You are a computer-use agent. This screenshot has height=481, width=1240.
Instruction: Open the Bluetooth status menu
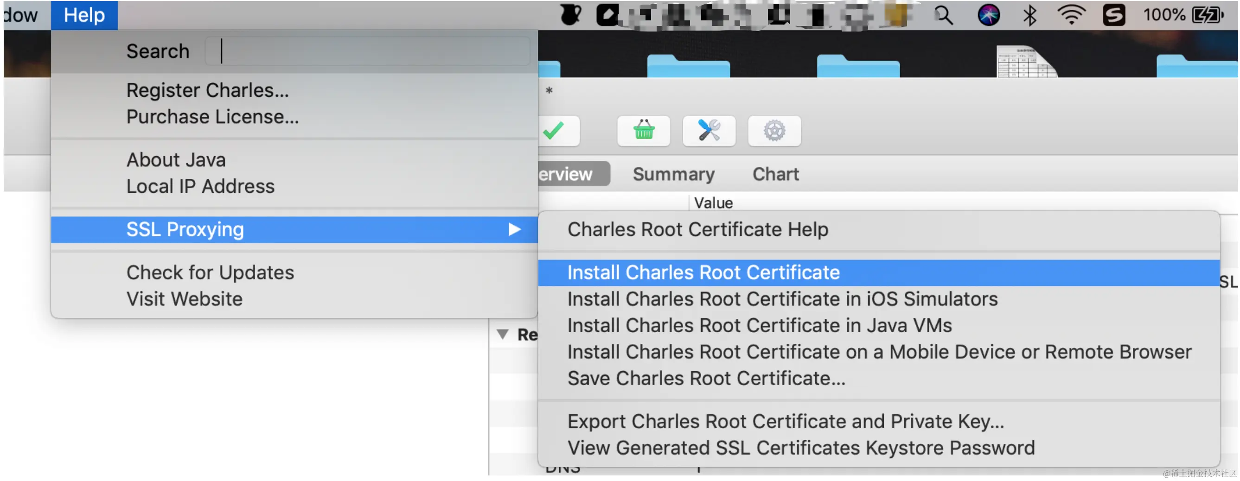click(x=1029, y=15)
